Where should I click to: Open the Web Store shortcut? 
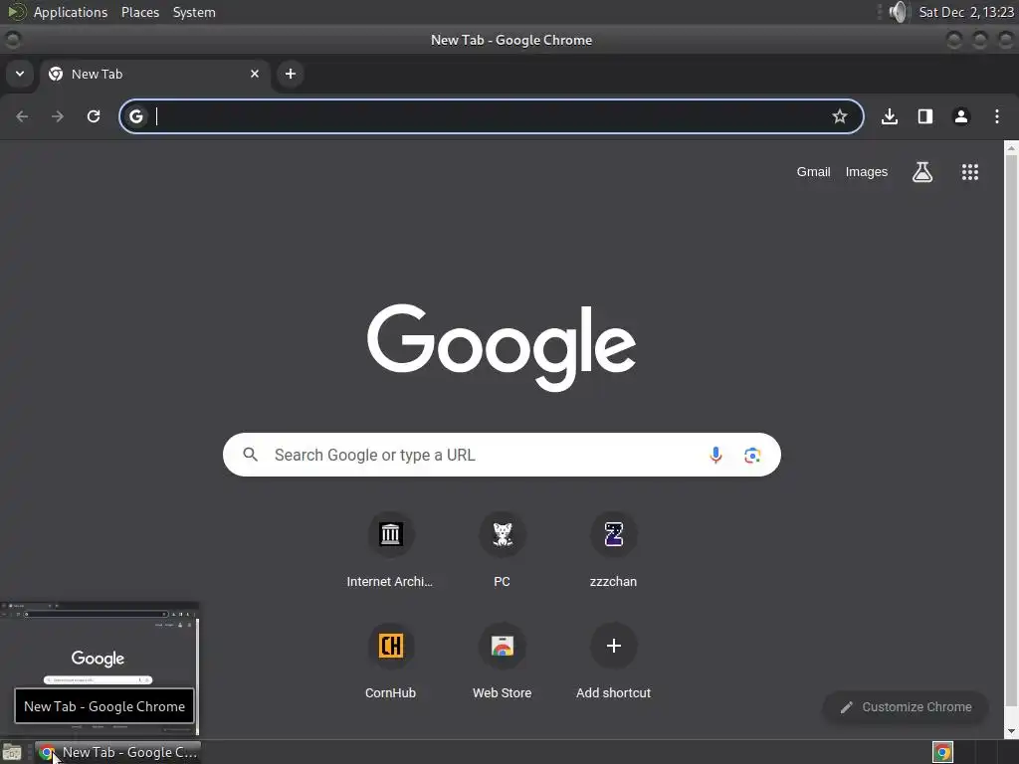502,662
